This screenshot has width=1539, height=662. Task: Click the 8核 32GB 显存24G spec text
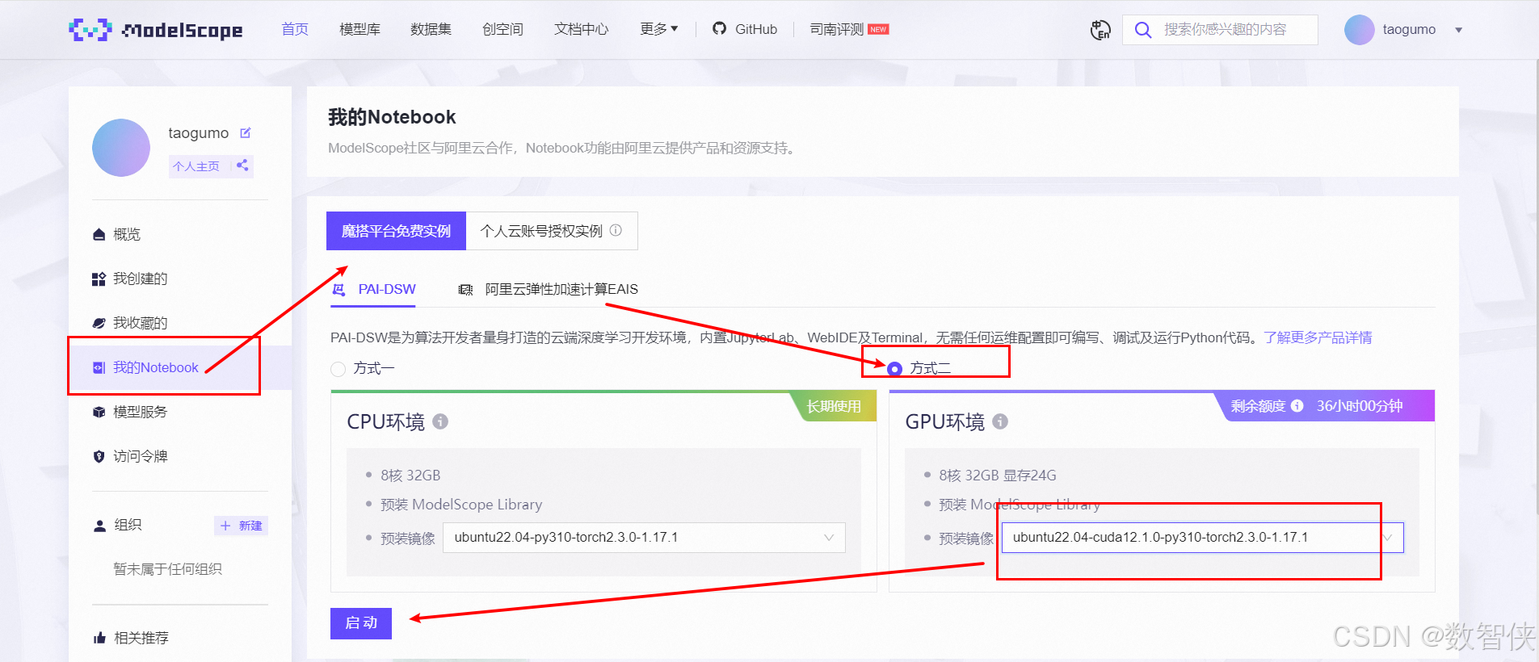coord(997,476)
